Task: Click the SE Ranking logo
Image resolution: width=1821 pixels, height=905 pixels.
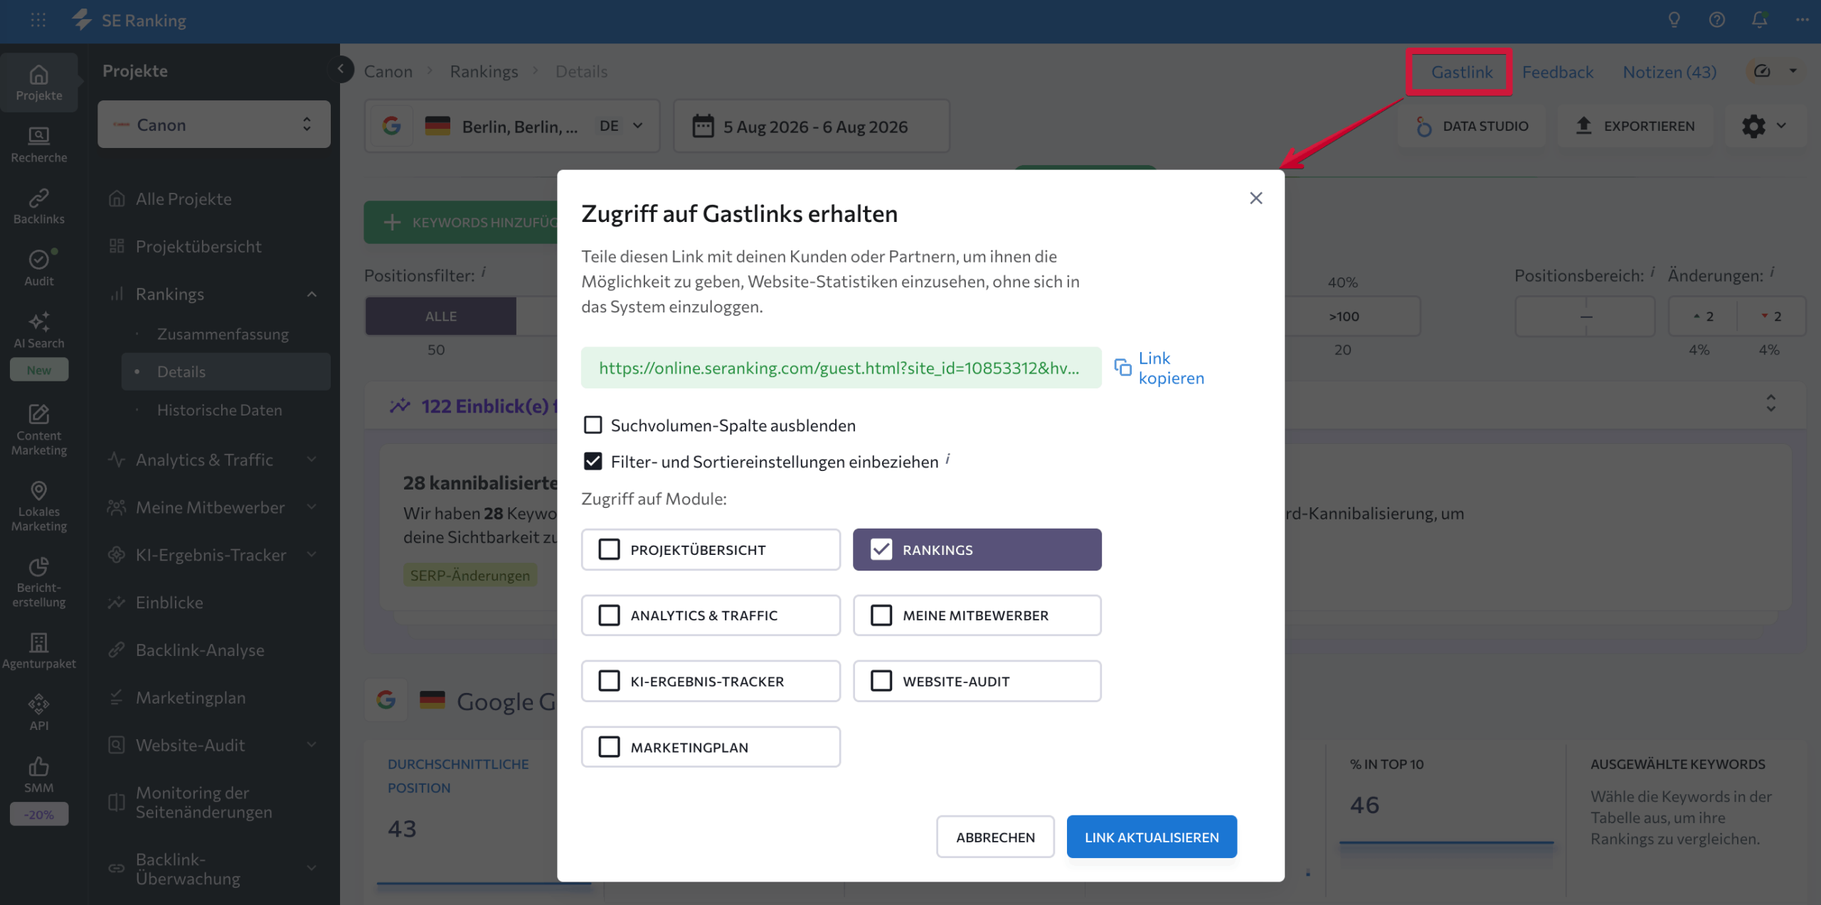Action: (129, 20)
